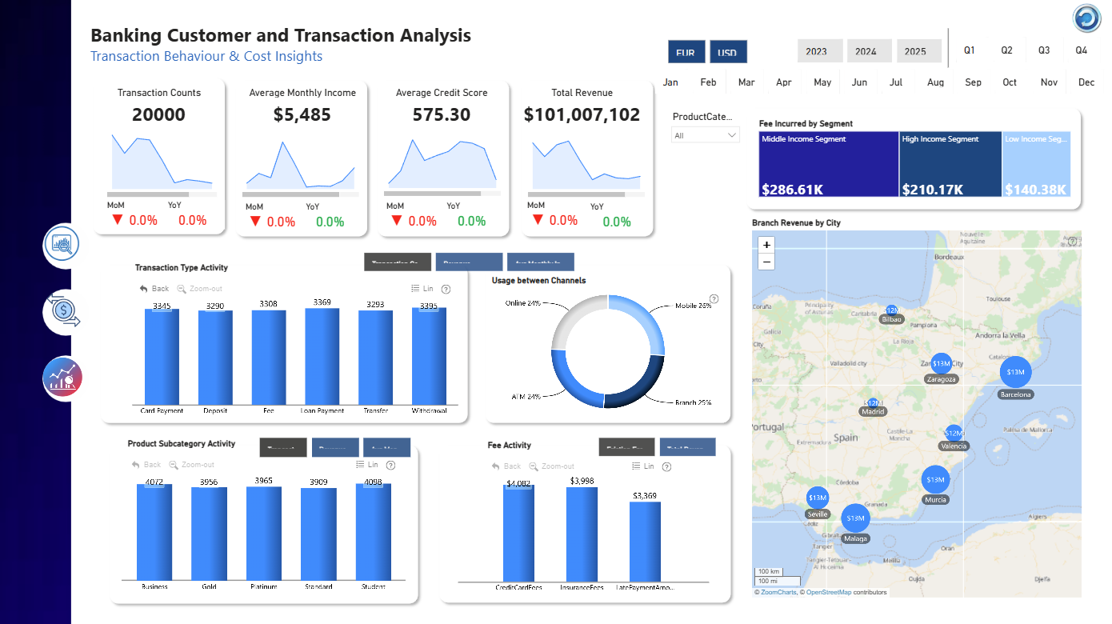The height and width of the screenshot is (624, 1112).
Task: Select the Q2 quarter filter
Action: tap(1006, 50)
